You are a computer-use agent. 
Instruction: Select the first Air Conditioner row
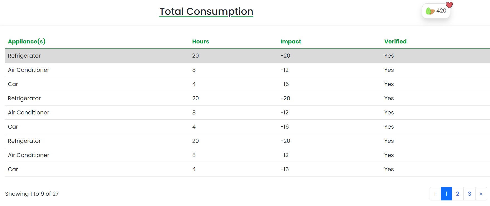click(x=29, y=70)
